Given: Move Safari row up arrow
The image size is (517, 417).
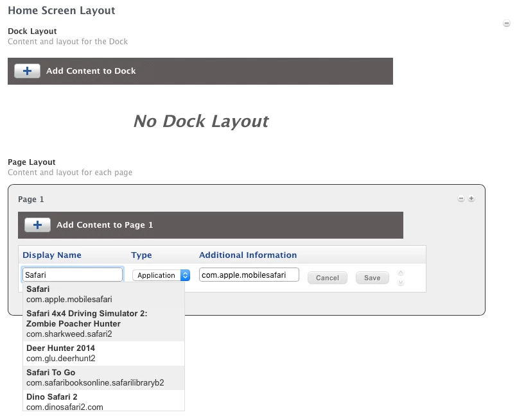Looking at the screenshot, I should point(401,273).
